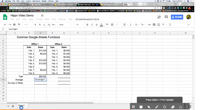Decrease decimal places icon

[x=44, y=25]
